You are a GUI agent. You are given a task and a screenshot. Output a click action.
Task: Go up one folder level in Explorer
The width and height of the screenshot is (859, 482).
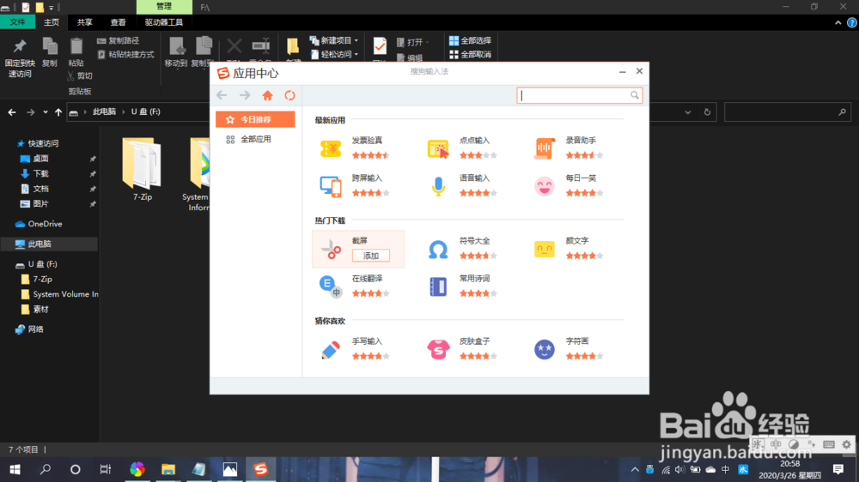[58, 112]
